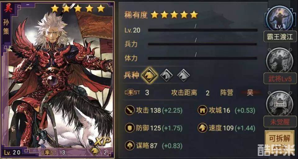
Task: Select the third gray horse troop icon
Action: [183, 75]
